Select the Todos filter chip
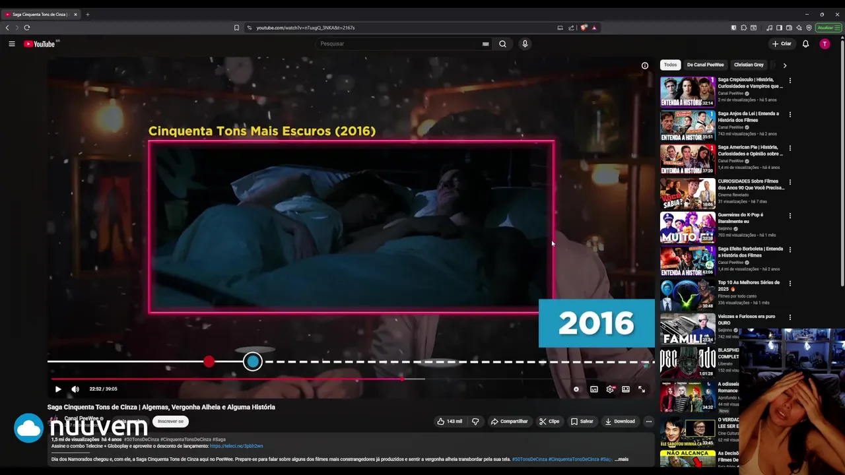 point(670,65)
